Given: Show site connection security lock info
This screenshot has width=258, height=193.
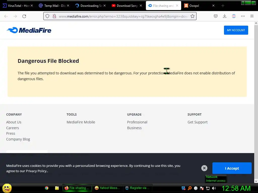Looking at the screenshot, I should [x=54, y=16].
